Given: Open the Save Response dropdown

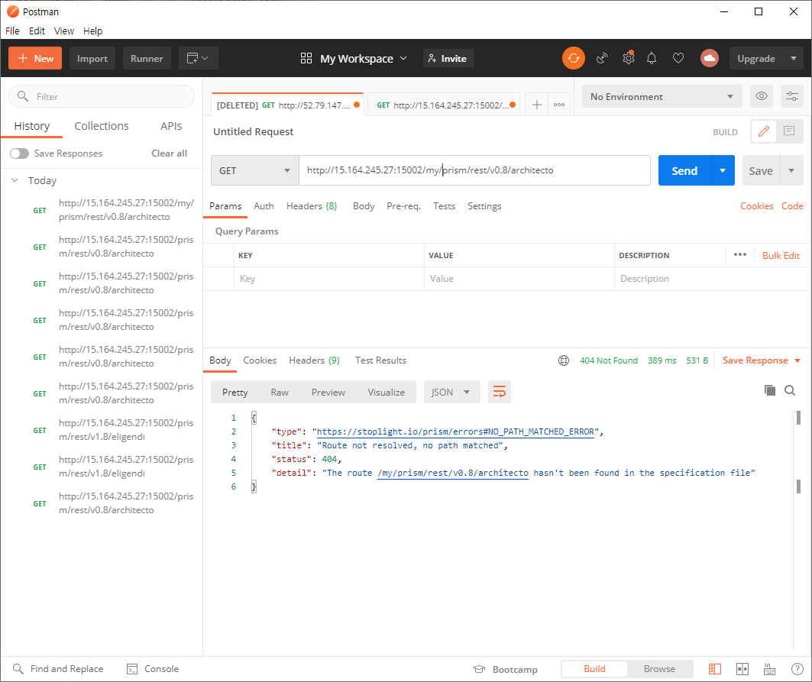Looking at the screenshot, I should point(762,360).
